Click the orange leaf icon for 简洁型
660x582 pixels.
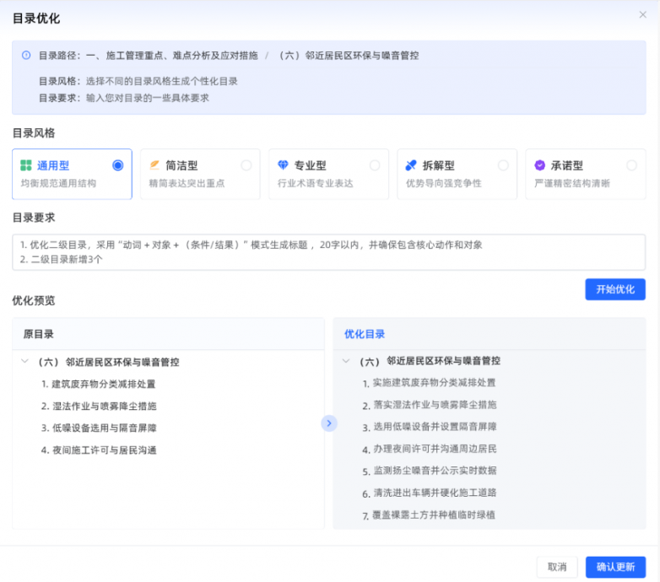point(154,165)
